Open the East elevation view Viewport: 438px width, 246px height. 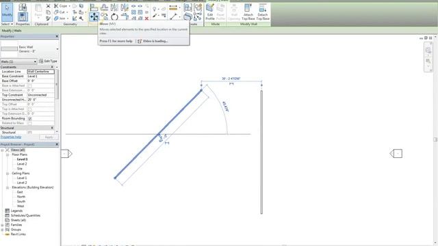pyautogui.click(x=20, y=192)
